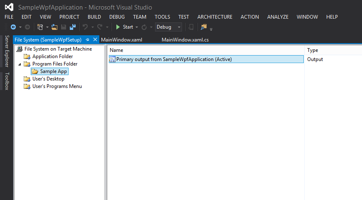Click the Open File folder icon
This screenshot has width=362, height=200.
tap(54, 27)
